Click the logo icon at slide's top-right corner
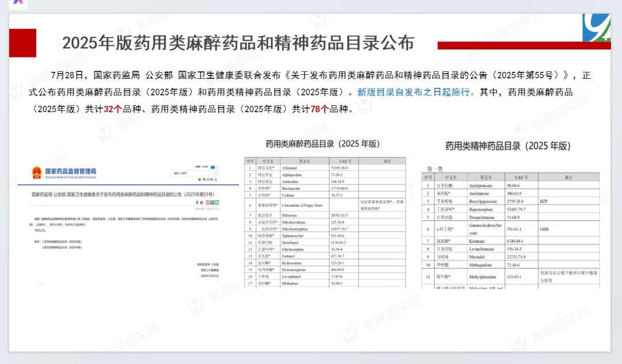Viewport: 622px width, 364px height. [x=596, y=28]
